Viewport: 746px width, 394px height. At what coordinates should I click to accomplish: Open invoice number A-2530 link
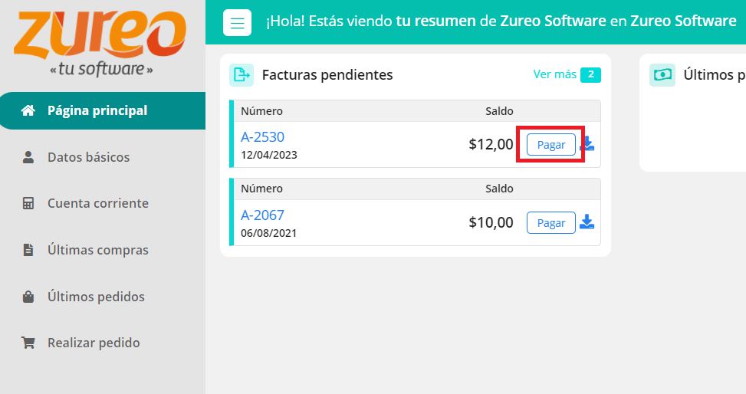pos(262,137)
